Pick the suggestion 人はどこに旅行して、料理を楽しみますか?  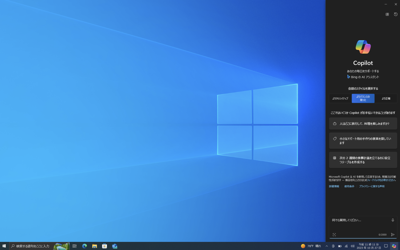[x=363, y=124]
